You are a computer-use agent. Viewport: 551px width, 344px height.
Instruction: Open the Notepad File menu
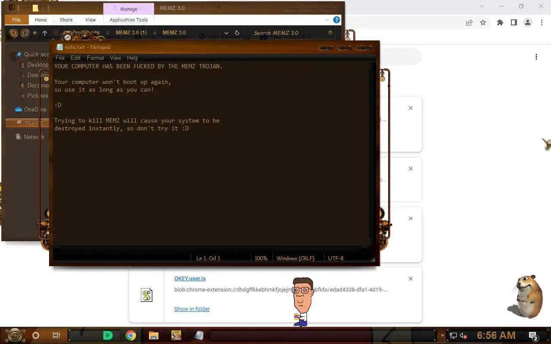tap(60, 58)
